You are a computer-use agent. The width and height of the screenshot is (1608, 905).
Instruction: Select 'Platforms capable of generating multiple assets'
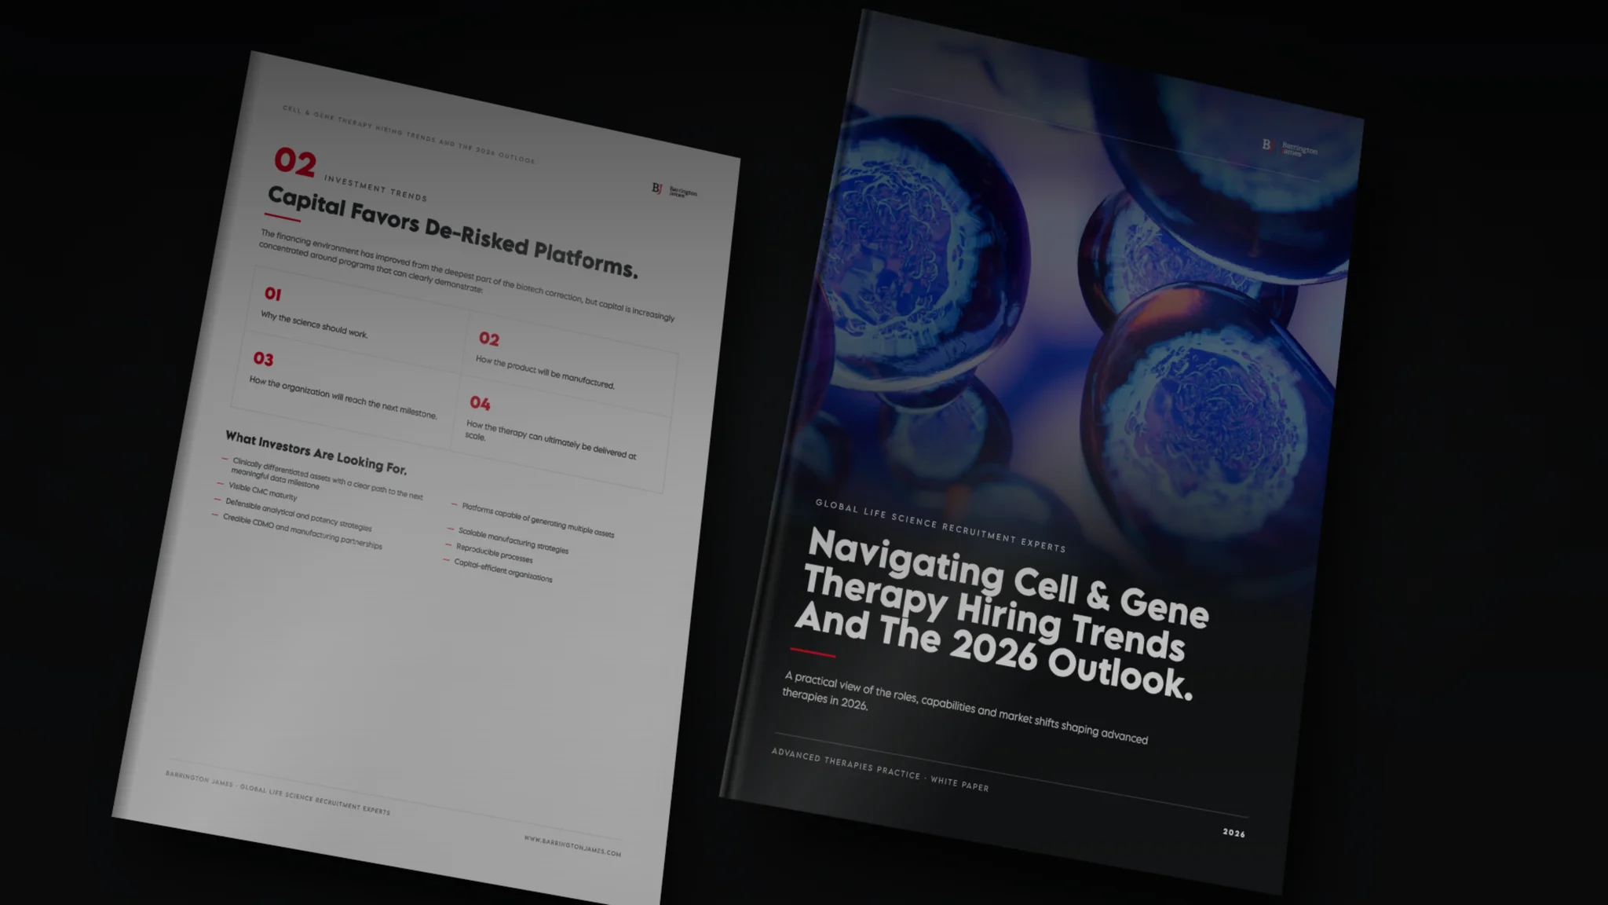(538, 520)
